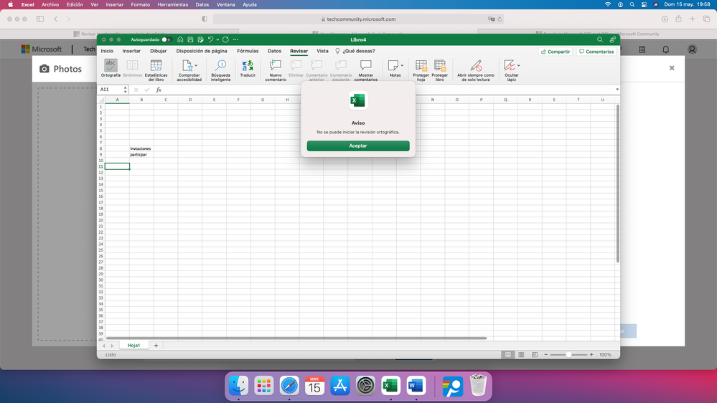Expand Ocultar lápiz dropdown arrow
717x403 pixels.
pos(518,65)
